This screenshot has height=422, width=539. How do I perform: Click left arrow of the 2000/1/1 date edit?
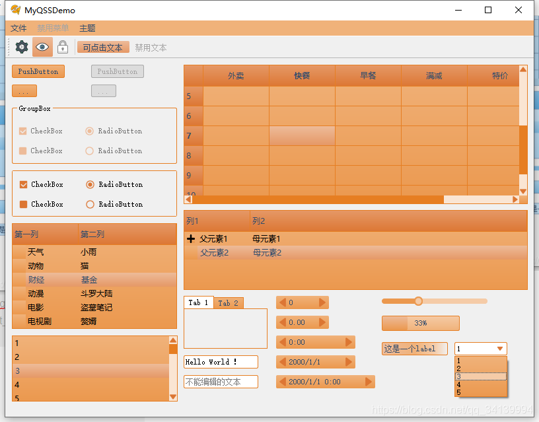point(283,362)
